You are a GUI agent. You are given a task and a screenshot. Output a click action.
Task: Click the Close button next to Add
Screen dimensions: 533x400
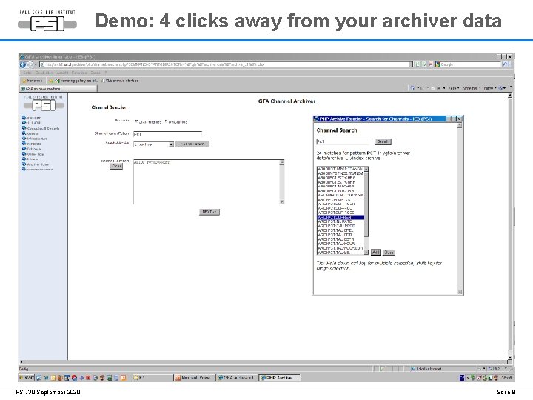[x=389, y=253]
